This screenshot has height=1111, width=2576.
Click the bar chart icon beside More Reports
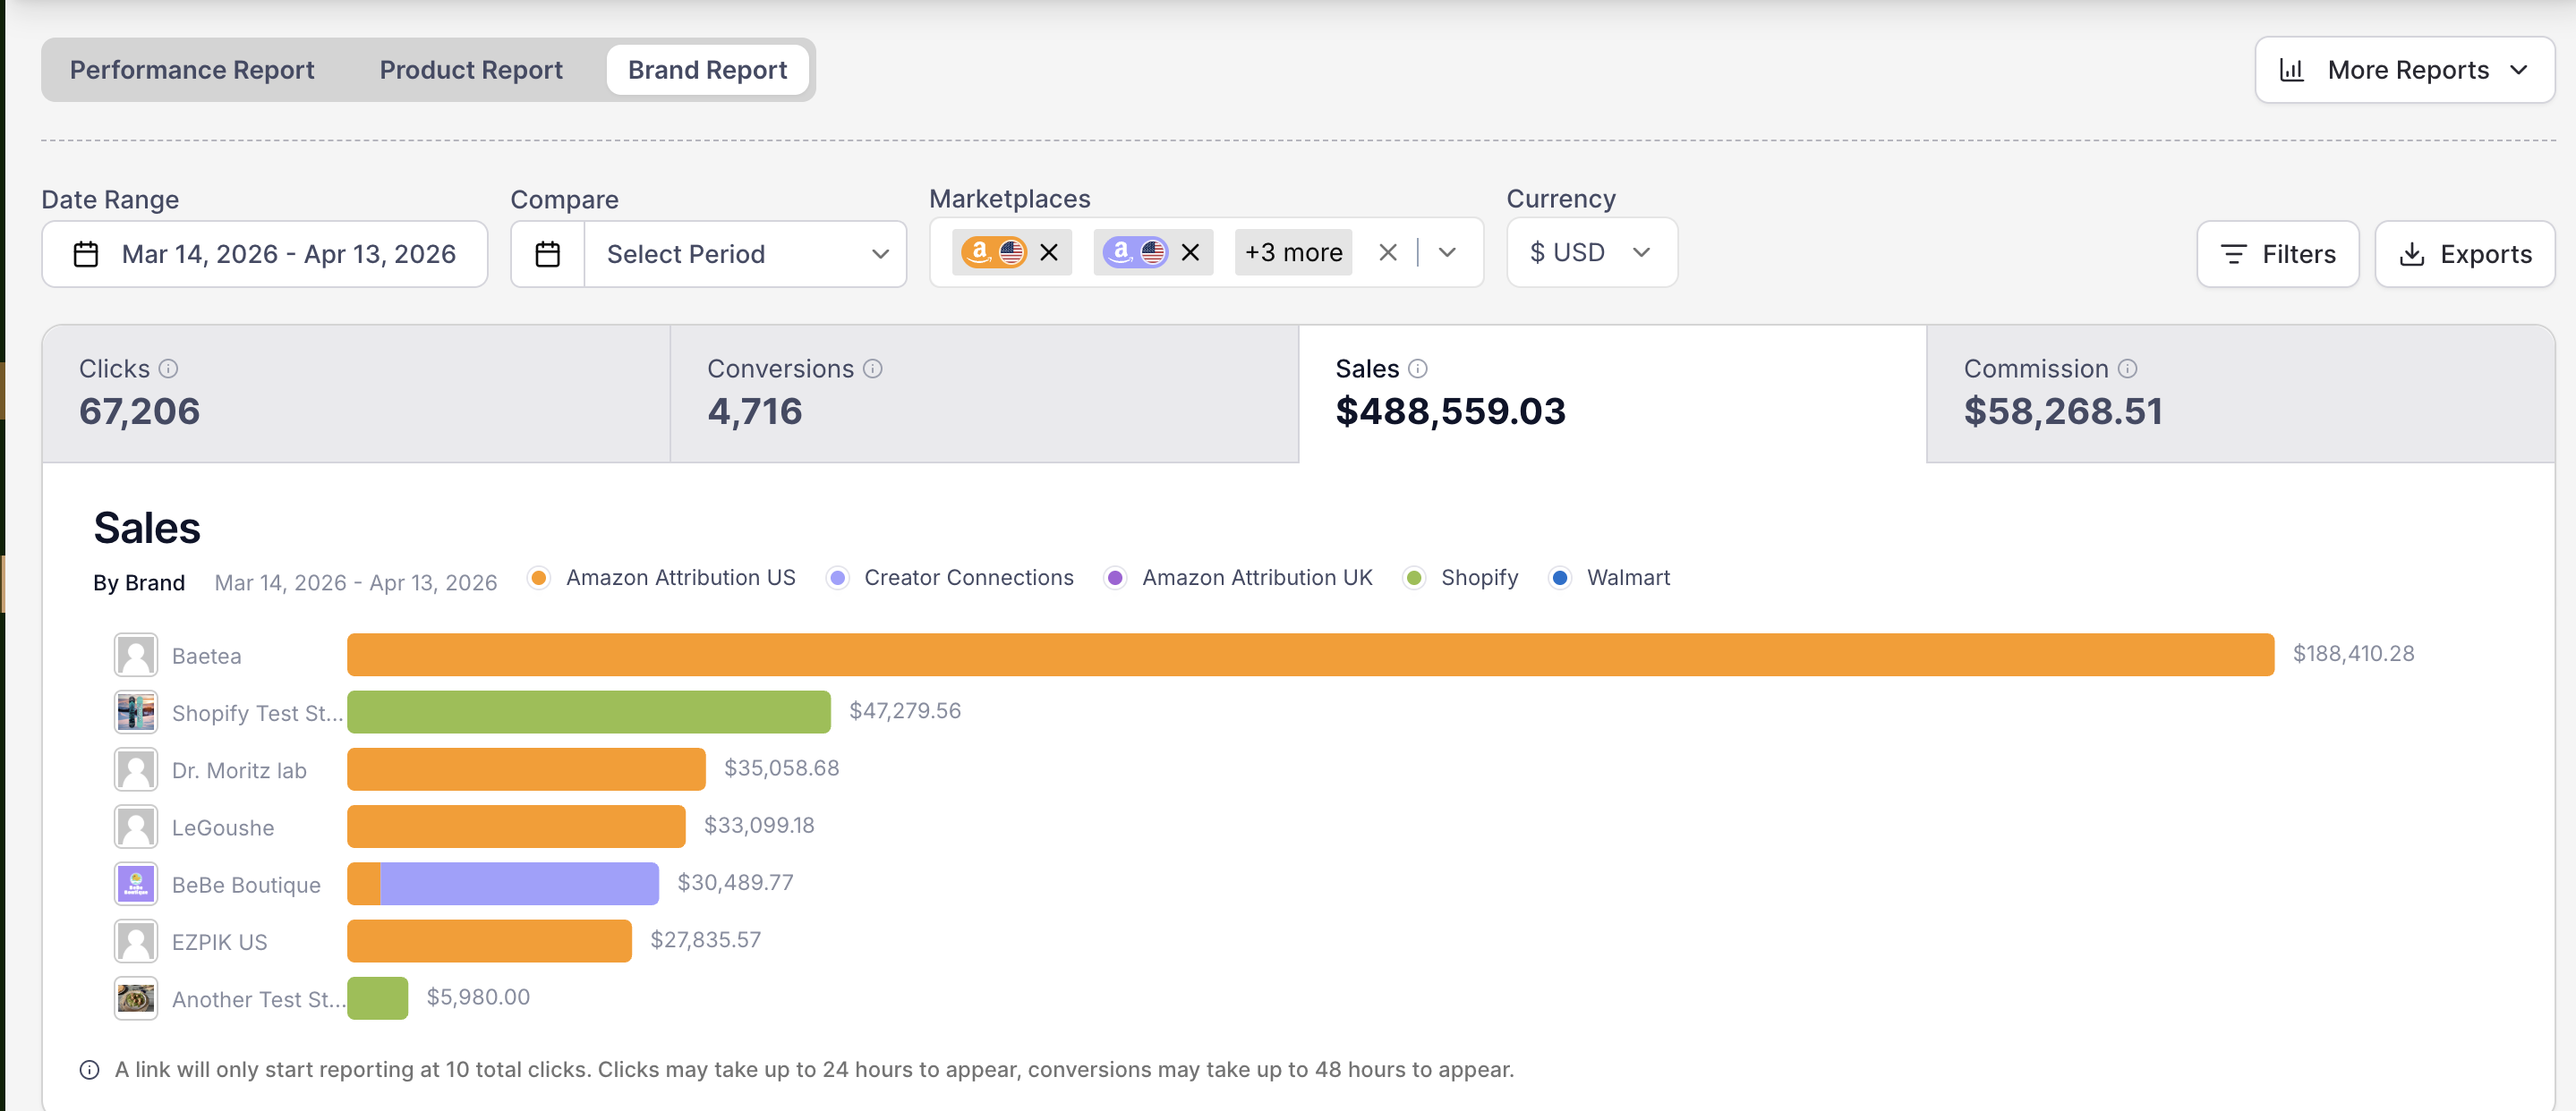2292,69
